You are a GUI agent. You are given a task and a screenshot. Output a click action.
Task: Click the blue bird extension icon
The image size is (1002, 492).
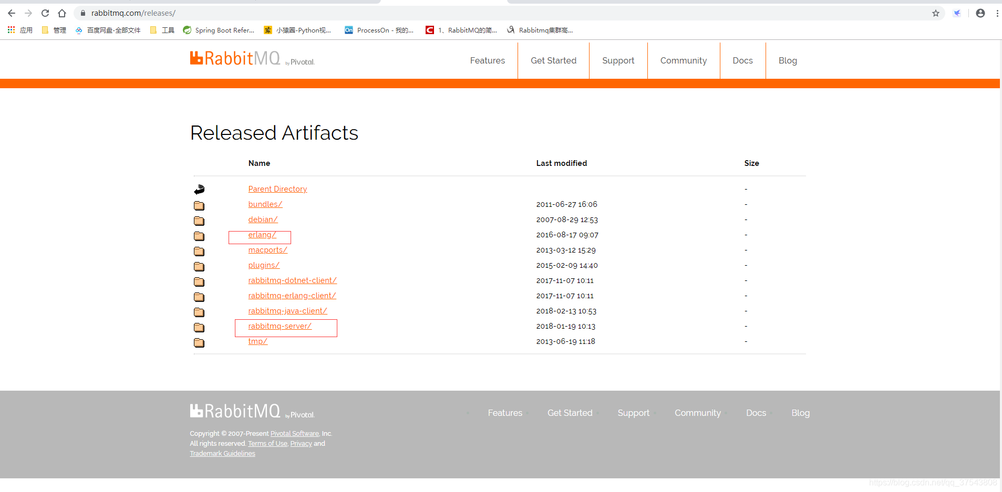(957, 13)
